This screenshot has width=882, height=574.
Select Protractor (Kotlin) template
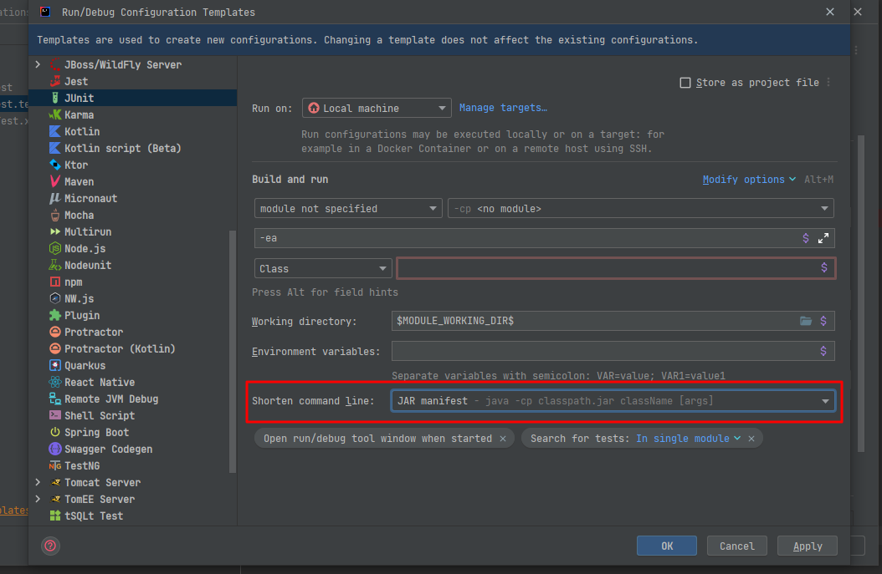[120, 348]
